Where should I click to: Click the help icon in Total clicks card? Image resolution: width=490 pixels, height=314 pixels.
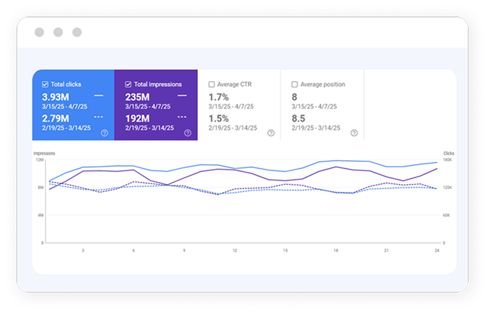[104, 133]
